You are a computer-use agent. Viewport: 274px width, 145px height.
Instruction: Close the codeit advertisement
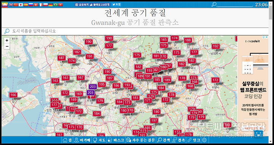(x=266, y=37)
